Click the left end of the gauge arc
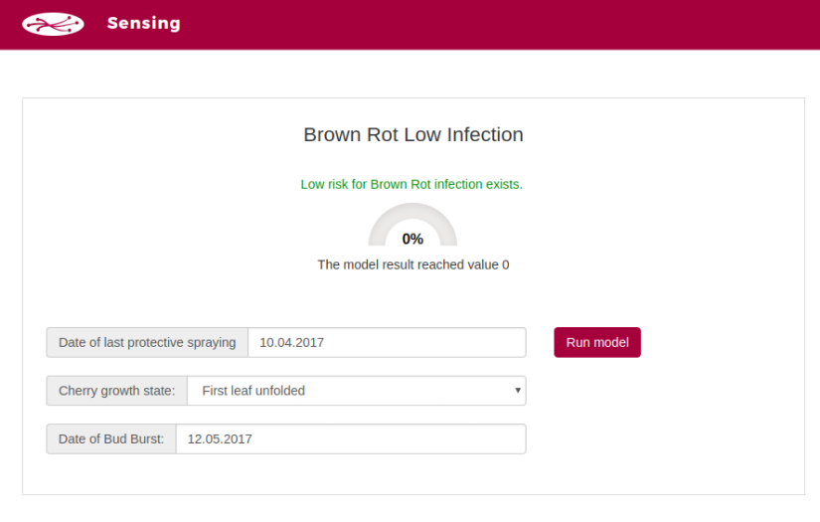 (x=376, y=240)
